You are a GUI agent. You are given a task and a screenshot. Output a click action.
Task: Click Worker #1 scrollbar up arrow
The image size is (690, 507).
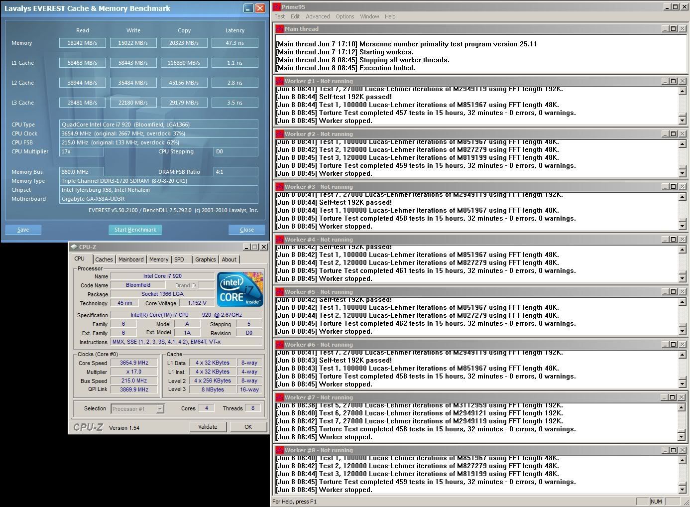coord(682,92)
